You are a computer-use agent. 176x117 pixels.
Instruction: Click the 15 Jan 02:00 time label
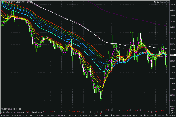pyautogui.click(x=60, y=116)
